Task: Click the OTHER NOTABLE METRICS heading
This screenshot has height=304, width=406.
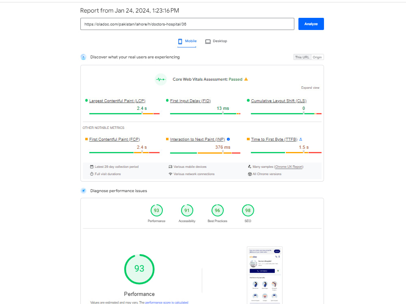Action: tap(103, 128)
